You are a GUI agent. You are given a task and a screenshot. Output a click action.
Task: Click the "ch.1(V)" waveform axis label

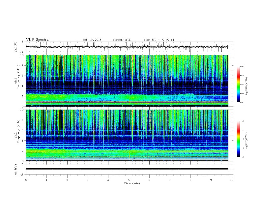(x=15, y=47)
